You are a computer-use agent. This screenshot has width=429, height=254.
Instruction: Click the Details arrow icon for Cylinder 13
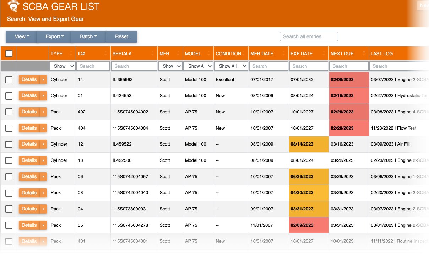pyautogui.click(x=43, y=160)
